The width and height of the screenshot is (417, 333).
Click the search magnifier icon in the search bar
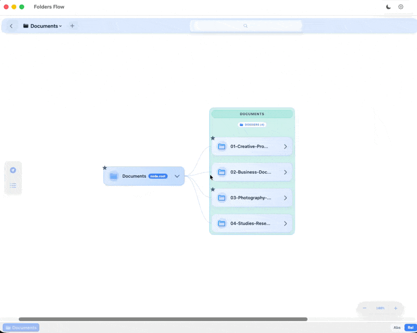tap(245, 26)
